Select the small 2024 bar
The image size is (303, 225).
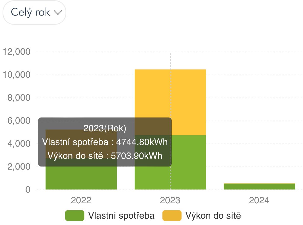[259, 186]
